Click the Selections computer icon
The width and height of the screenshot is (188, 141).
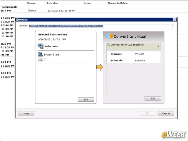coord(41,46)
